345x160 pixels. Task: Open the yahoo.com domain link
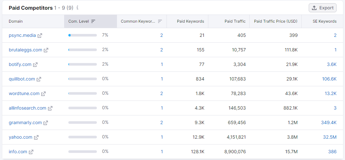[x=21, y=137]
